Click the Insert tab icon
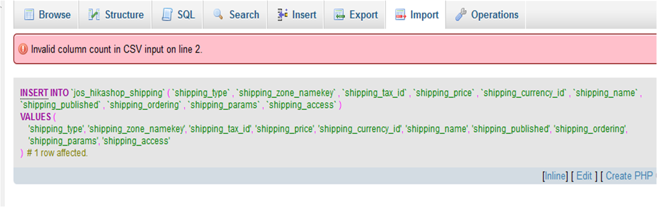This screenshot has width=657, height=207. (282, 15)
